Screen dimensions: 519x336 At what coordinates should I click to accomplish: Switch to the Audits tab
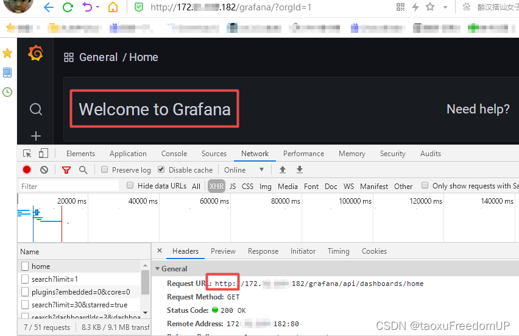430,154
